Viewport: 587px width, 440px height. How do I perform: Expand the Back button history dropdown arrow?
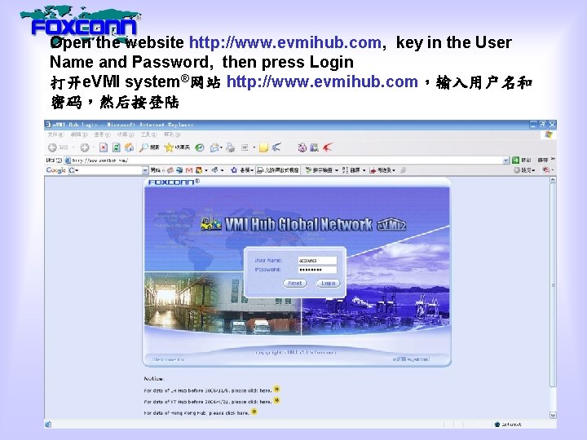[73, 147]
